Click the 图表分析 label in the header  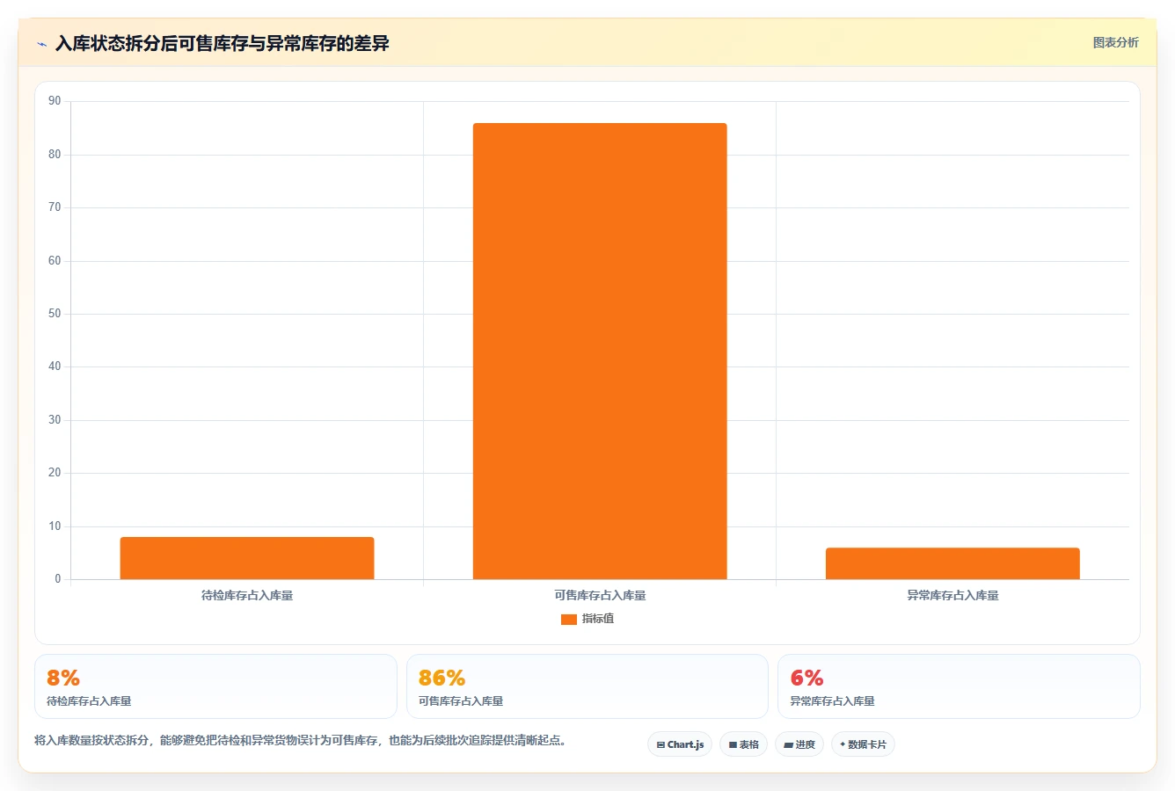click(1115, 42)
